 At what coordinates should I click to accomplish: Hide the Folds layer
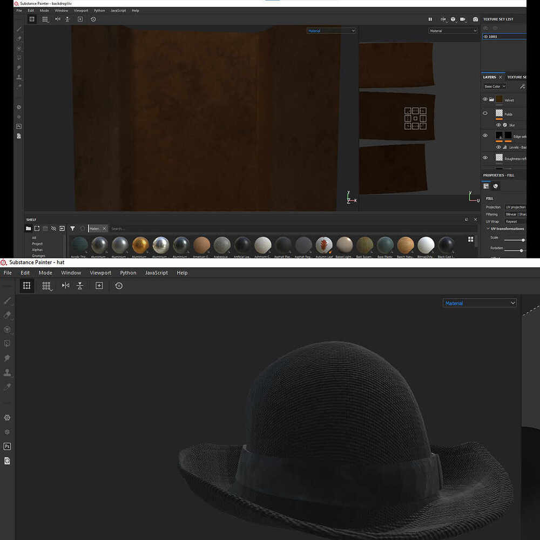(x=485, y=113)
